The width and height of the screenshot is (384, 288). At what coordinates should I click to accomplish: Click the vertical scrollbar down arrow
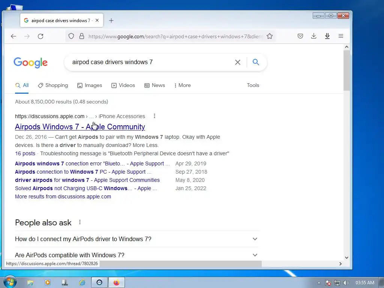point(346,258)
